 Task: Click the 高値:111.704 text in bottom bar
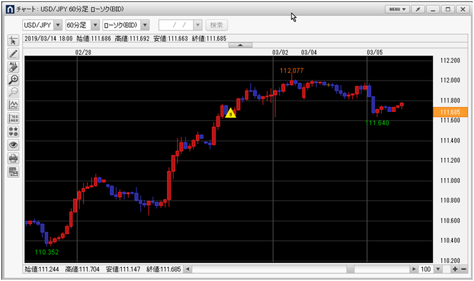click(82, 269)
